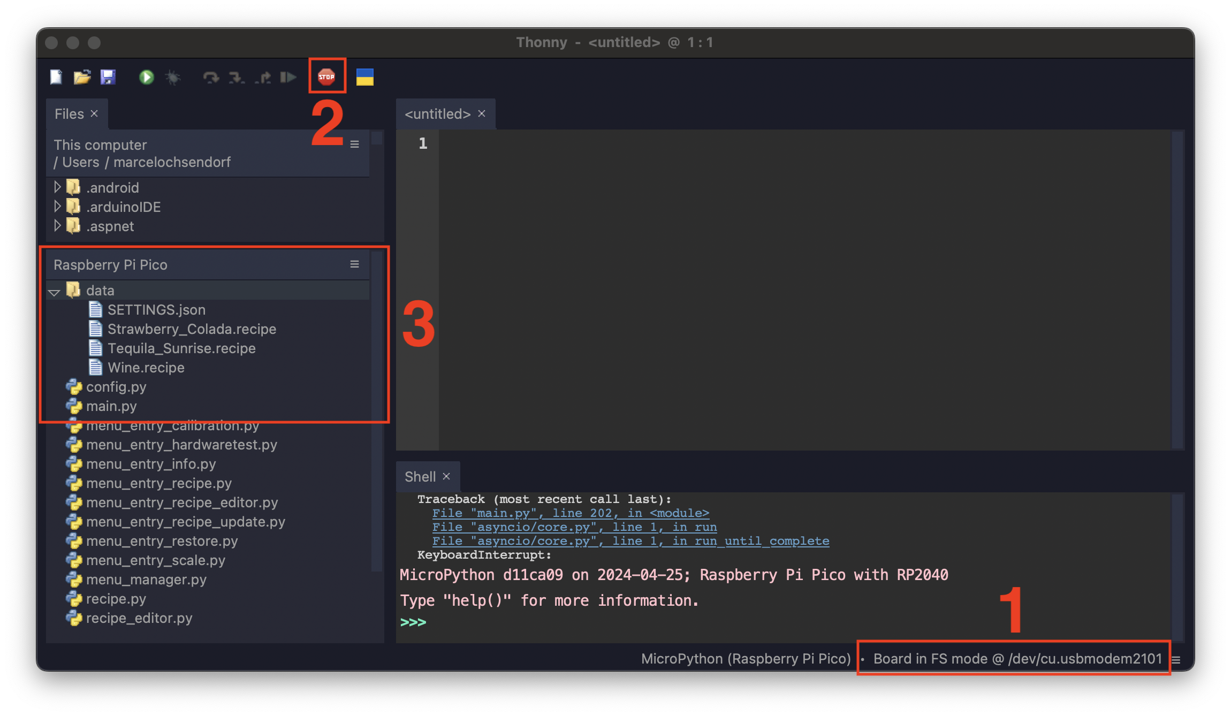Screen dimensions: 1231x716
Task: Click the MicroPython interpreter selector in status bar
Action: (x=746, y=659)
